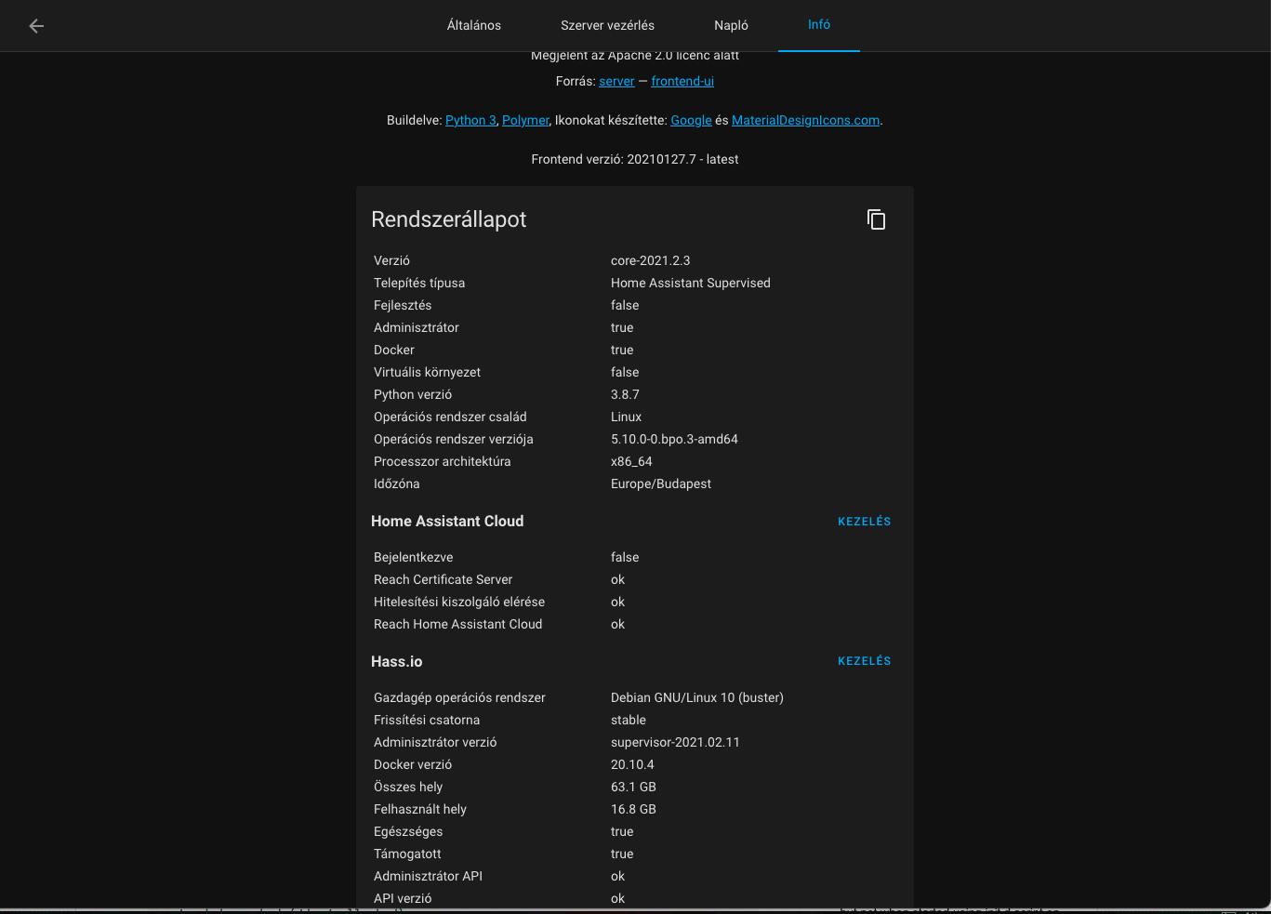Click the Virtuális környezet label
The image size is (1271, 914).
[x=427, y=372]
